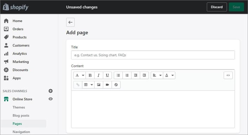248x135 pixels.
Task: Click the indent button
Action: (x=144, y=75)
